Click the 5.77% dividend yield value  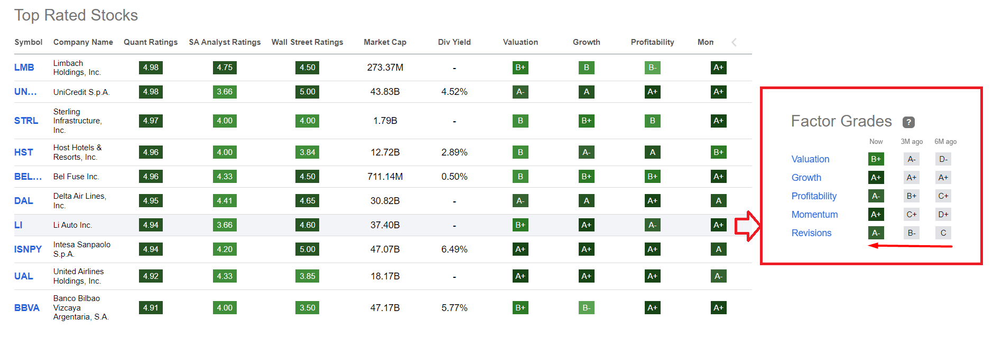[454, 308]
